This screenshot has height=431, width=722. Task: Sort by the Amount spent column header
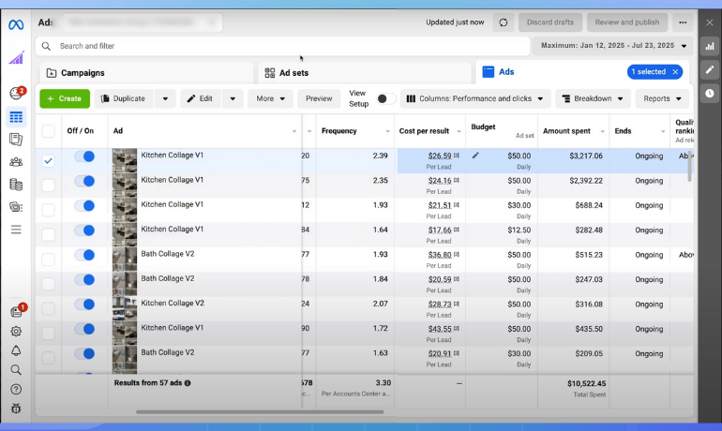point(566,131)
